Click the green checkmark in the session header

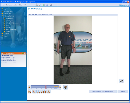click(x=23, y=53)
